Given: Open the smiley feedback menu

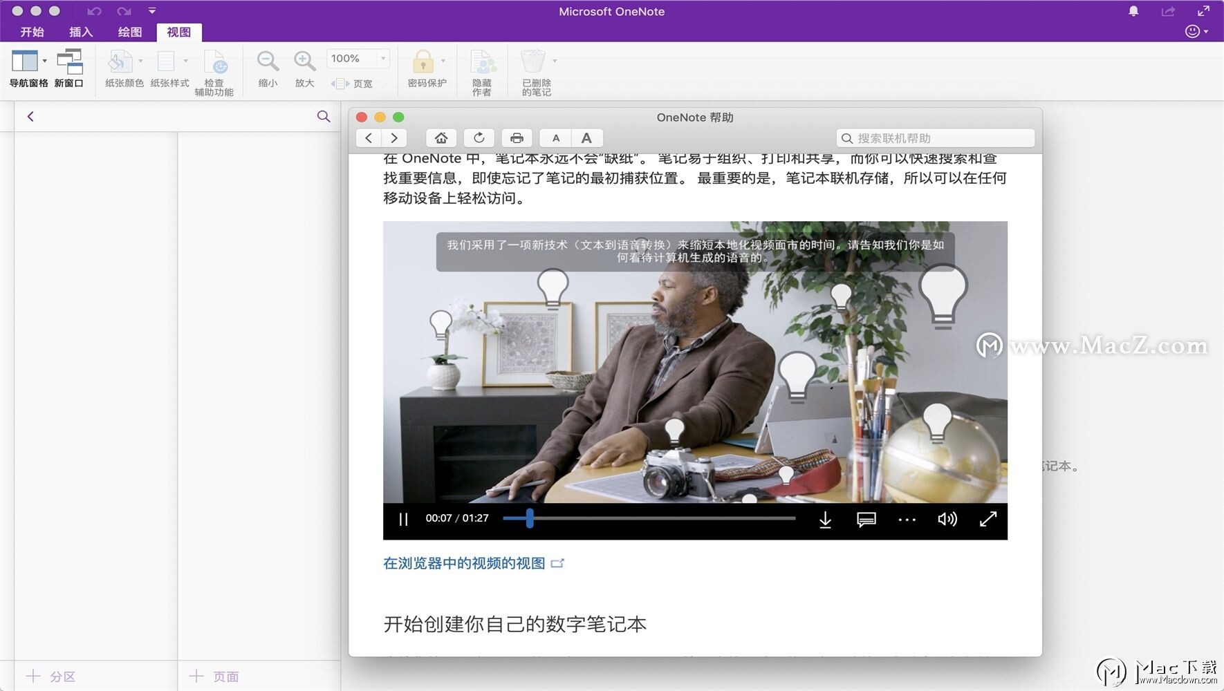Looking at the screenshot, I should (x=1196, y=31).
